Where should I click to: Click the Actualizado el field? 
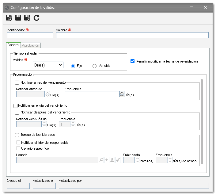[x=44, y=186]
